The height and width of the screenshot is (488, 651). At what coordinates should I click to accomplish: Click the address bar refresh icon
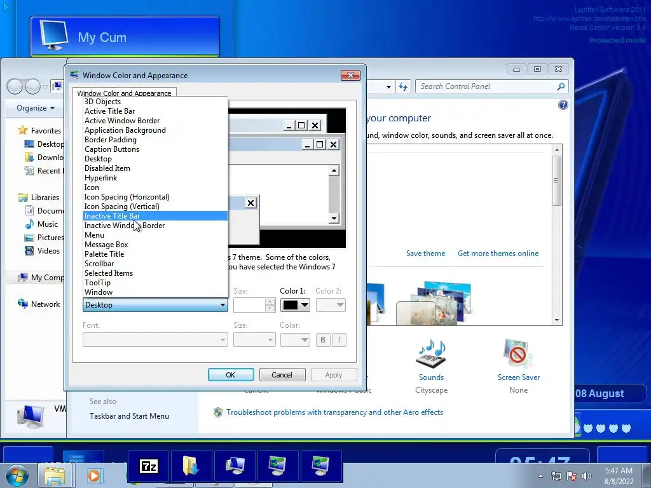tap(402, 86)
